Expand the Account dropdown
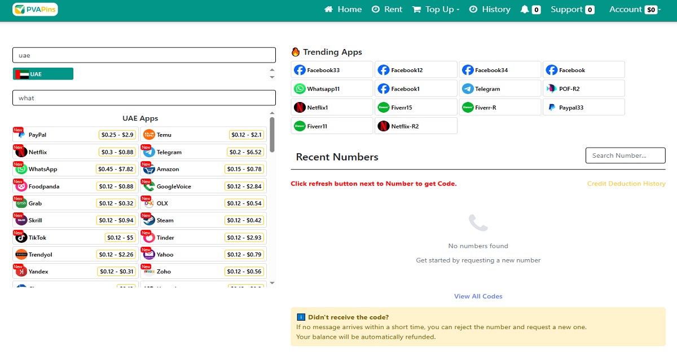The width and height of the screenshot is (677, 355). pyautogui.click(x=635, y=10)
